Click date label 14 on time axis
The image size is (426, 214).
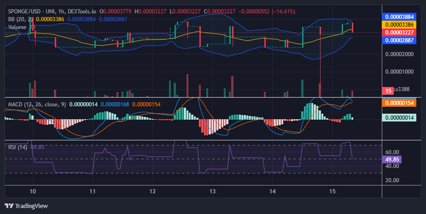pyautogui.click(x=273, y=191)
